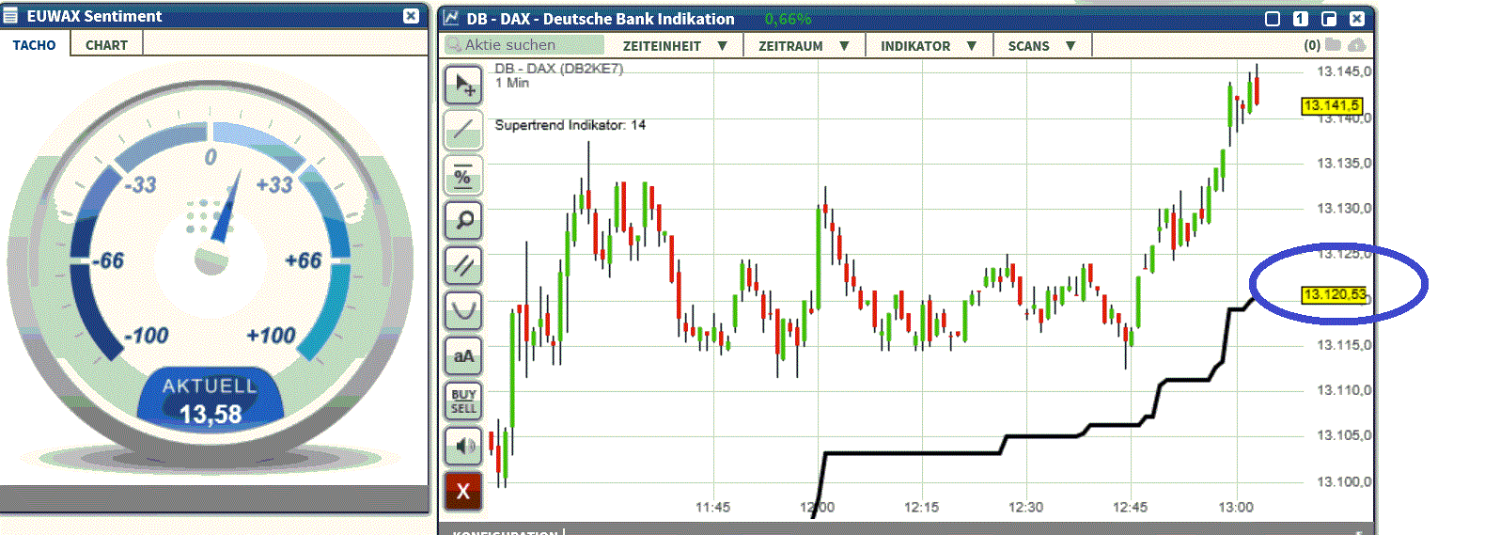Click the cloud upload icon in chart header
1500x535 pixels.
[x=1357, y=45]
